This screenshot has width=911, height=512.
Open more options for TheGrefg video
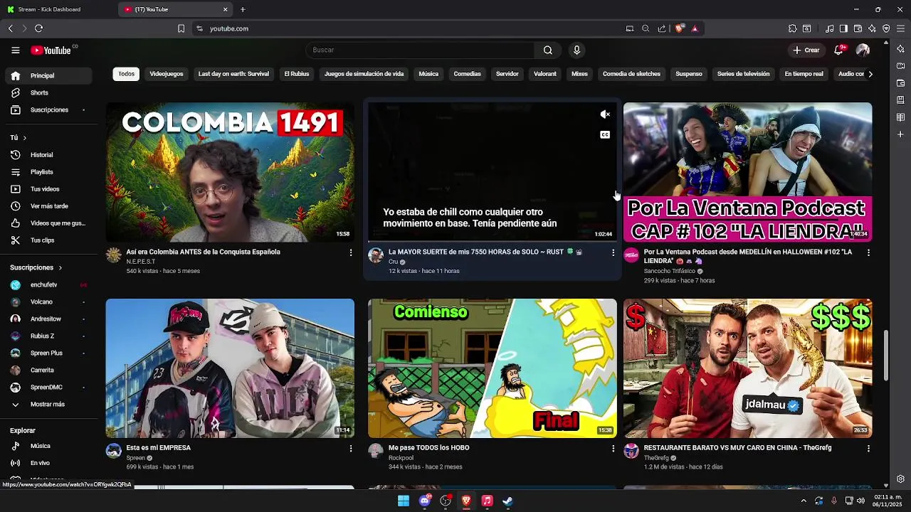pyautogui.click(x=868, y=449)
